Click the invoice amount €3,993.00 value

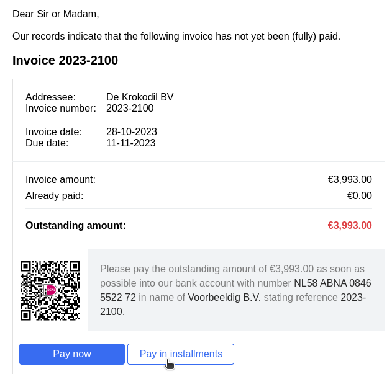[350, 179]
